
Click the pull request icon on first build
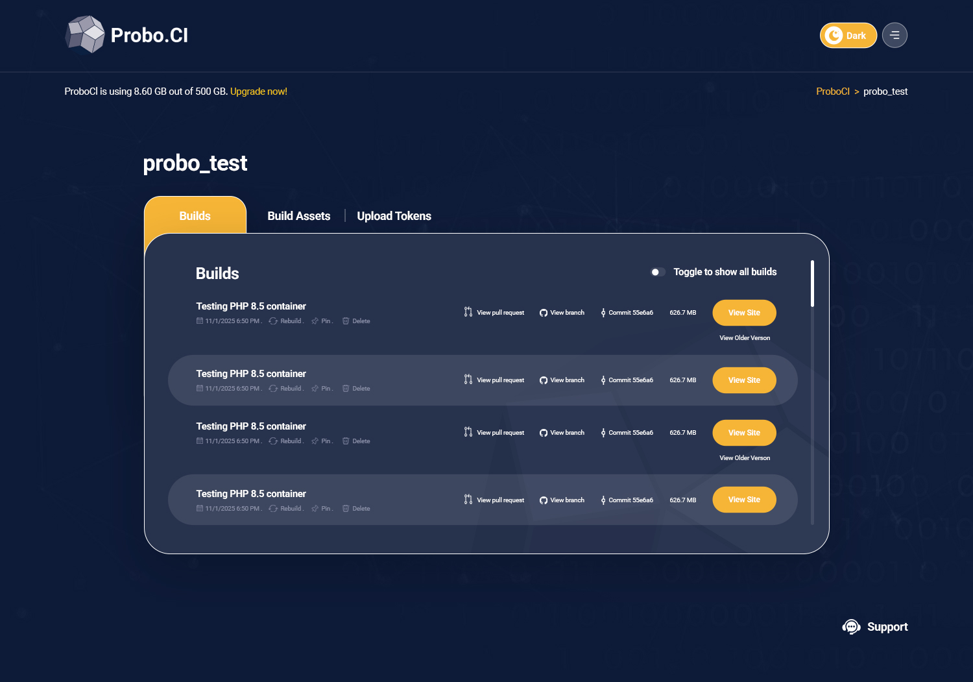click(x=468, y=312)
